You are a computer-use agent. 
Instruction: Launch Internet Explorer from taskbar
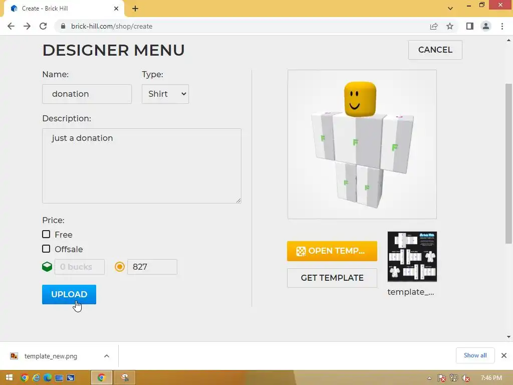tap(36, 377)
